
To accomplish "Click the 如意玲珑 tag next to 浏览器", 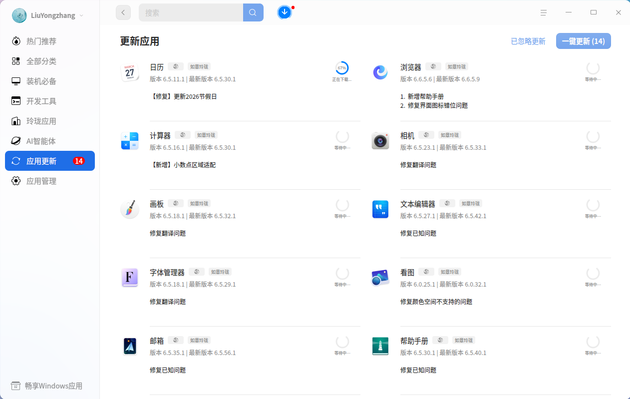I will [x=457, y=66].
